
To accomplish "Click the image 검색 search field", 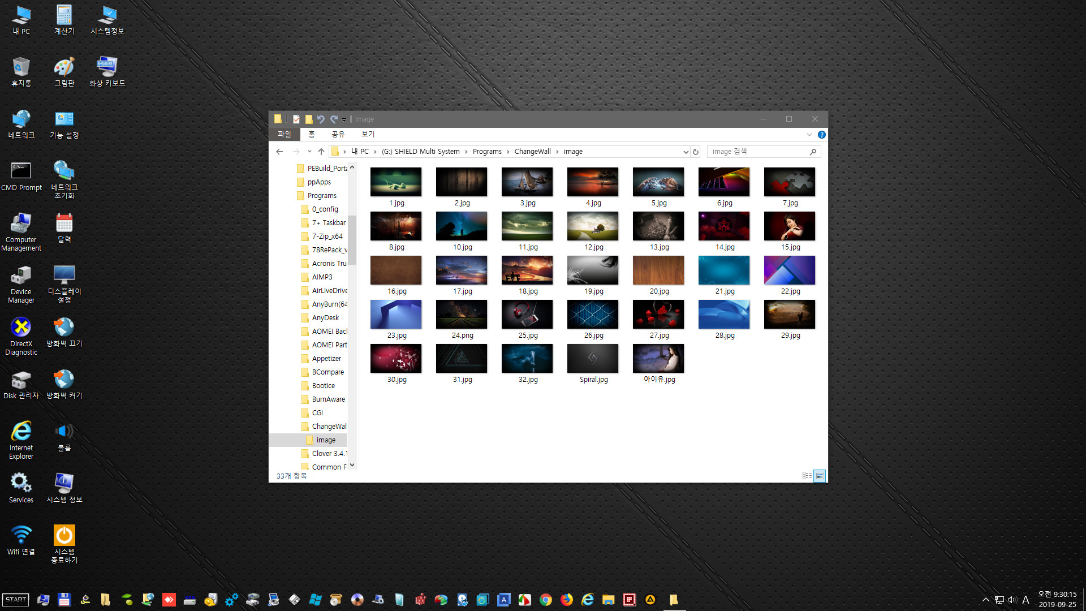I will tap(764, 152).
